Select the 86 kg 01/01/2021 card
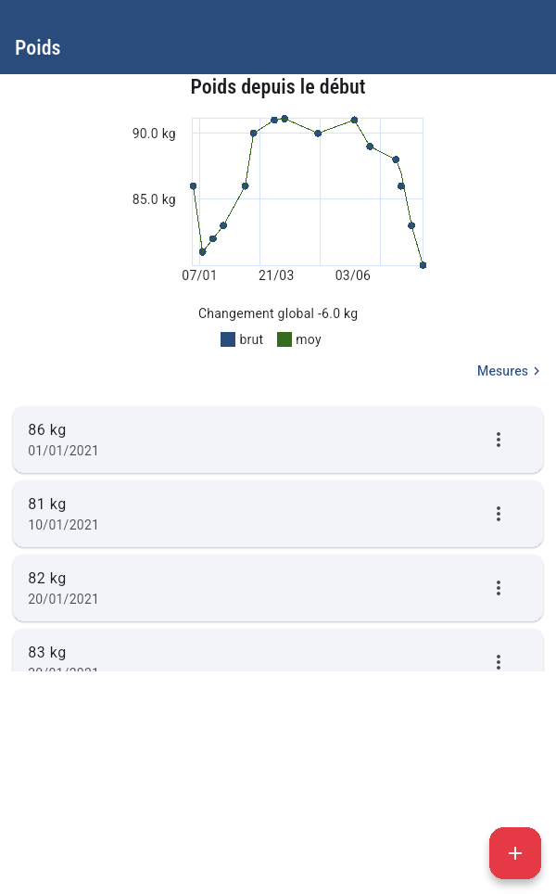The width and height of the screenshot is (556, 894). coord(278,440)
